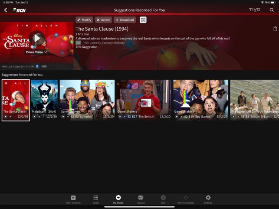Open the remote icon beside Download
The image size is (279, 209).
(x=143, y=20)
